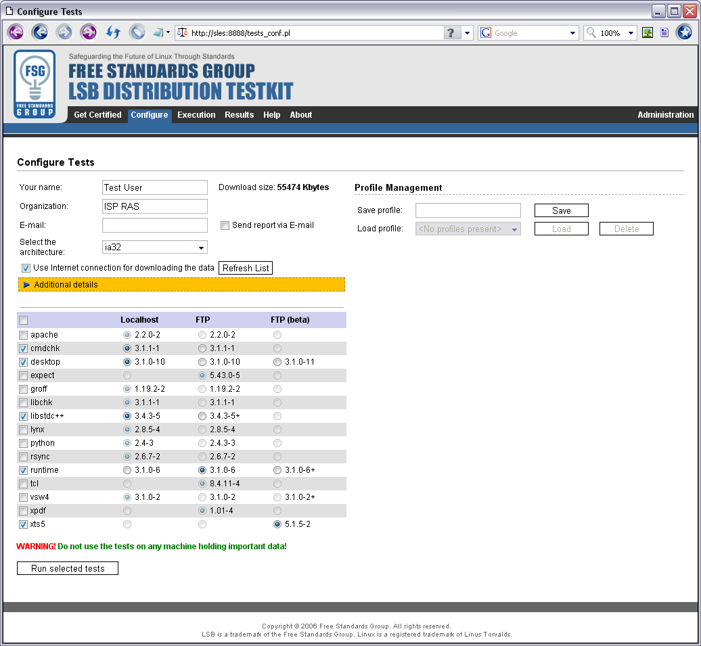Click the question mark button in address bar
This screenshot has height=646, width=701.
coord(451,32)
